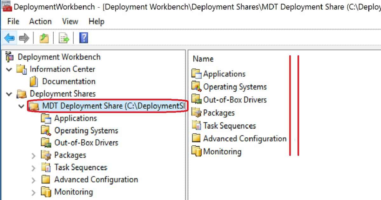
Task: Select Deployment Shares label in the tree
Action: [x=63, y=94]
